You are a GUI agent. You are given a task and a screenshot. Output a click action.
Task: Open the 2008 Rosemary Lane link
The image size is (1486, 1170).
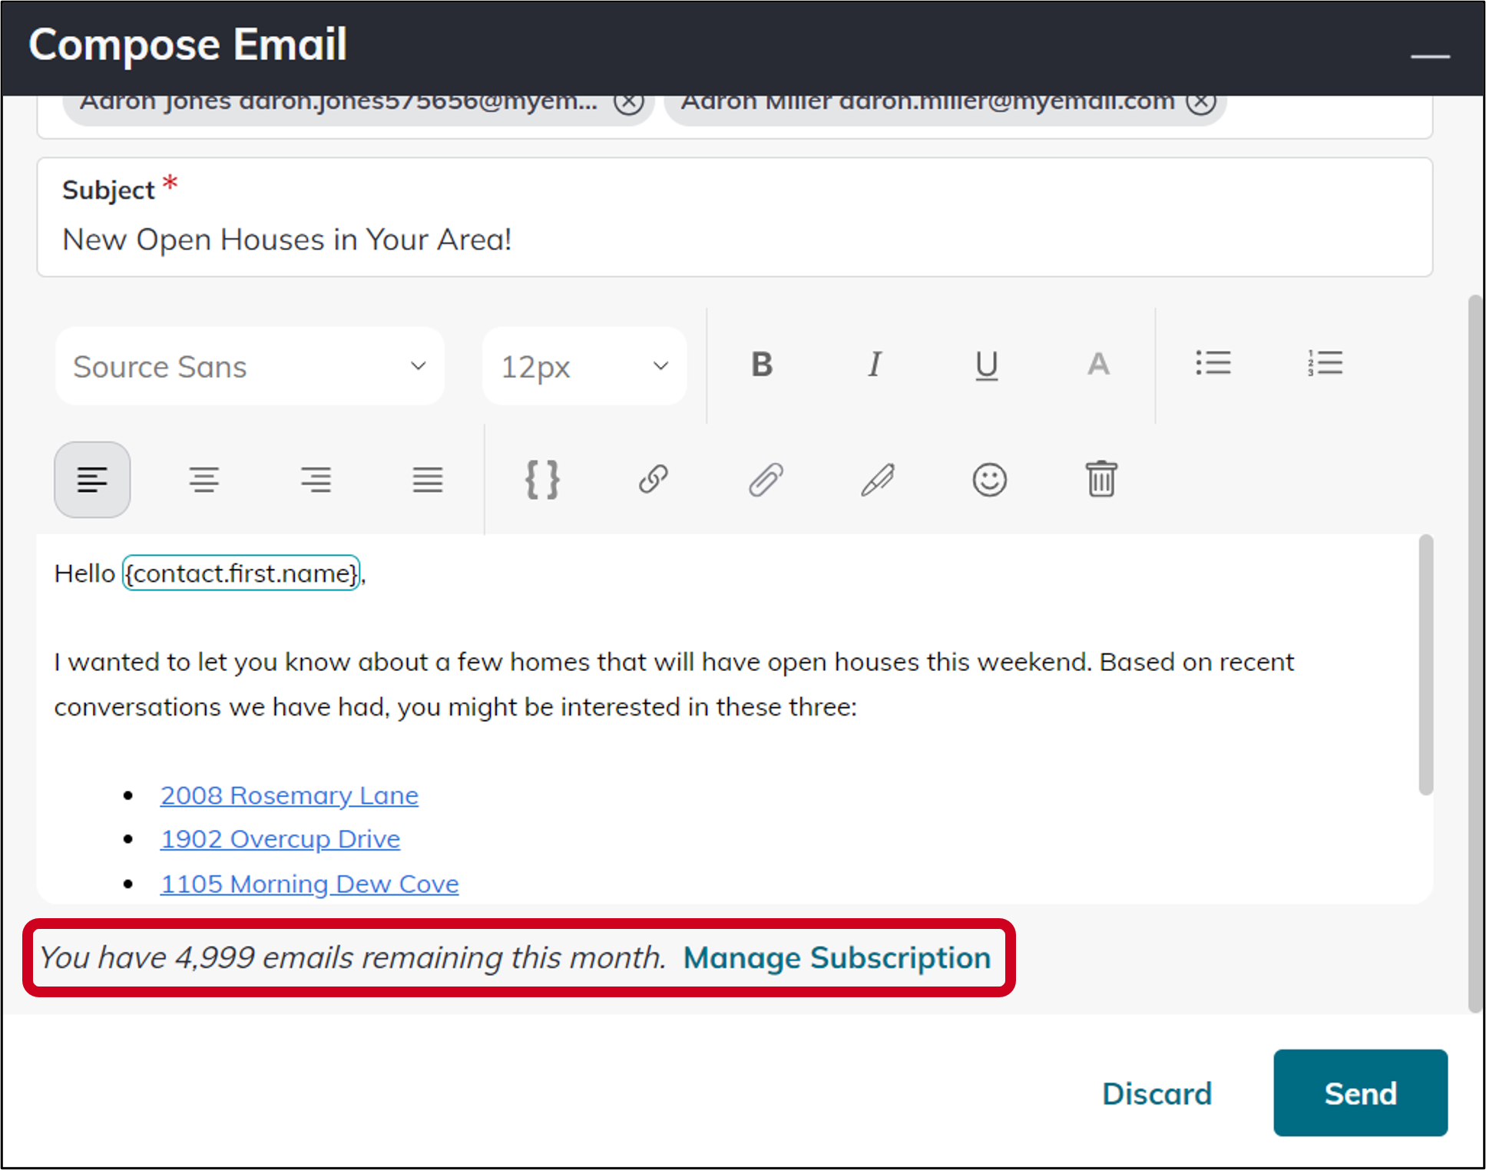tap(290, 795)
